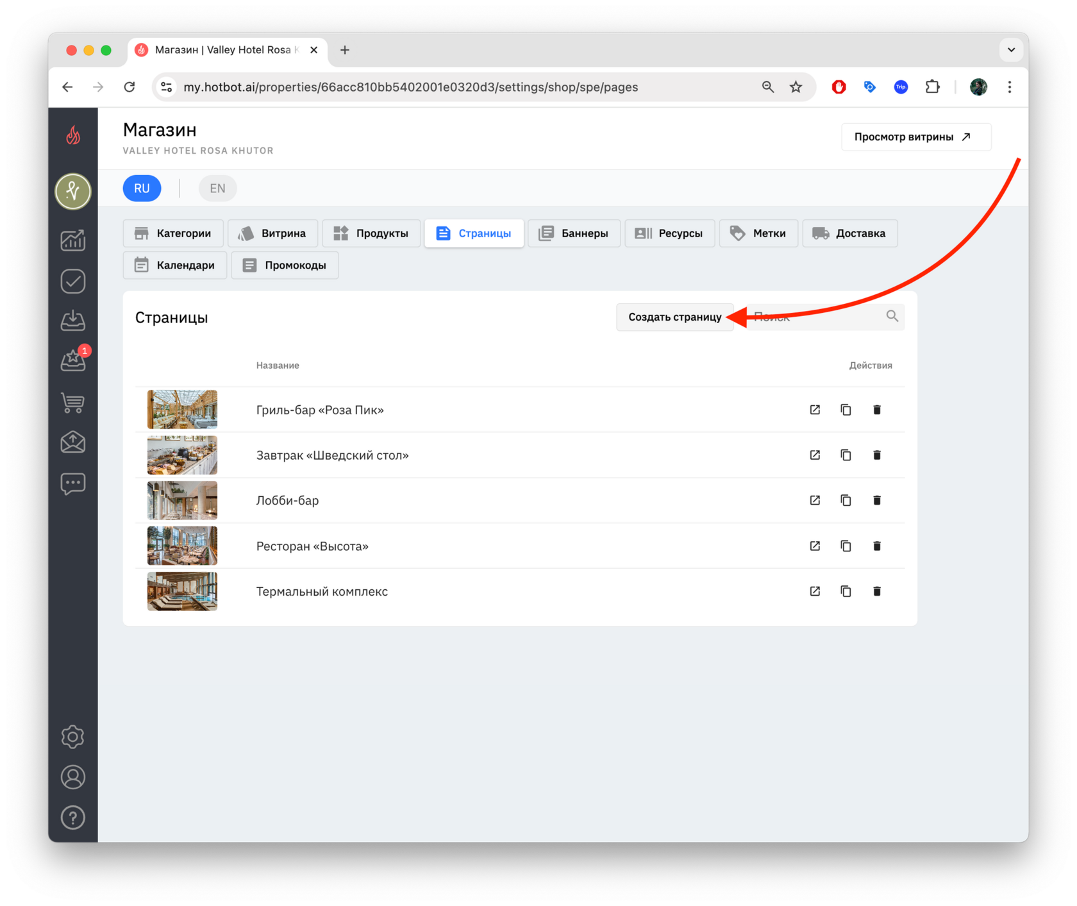1077x906 pixels.
Task: Switch to the Метки tab
Action: [x=758, y=233]
